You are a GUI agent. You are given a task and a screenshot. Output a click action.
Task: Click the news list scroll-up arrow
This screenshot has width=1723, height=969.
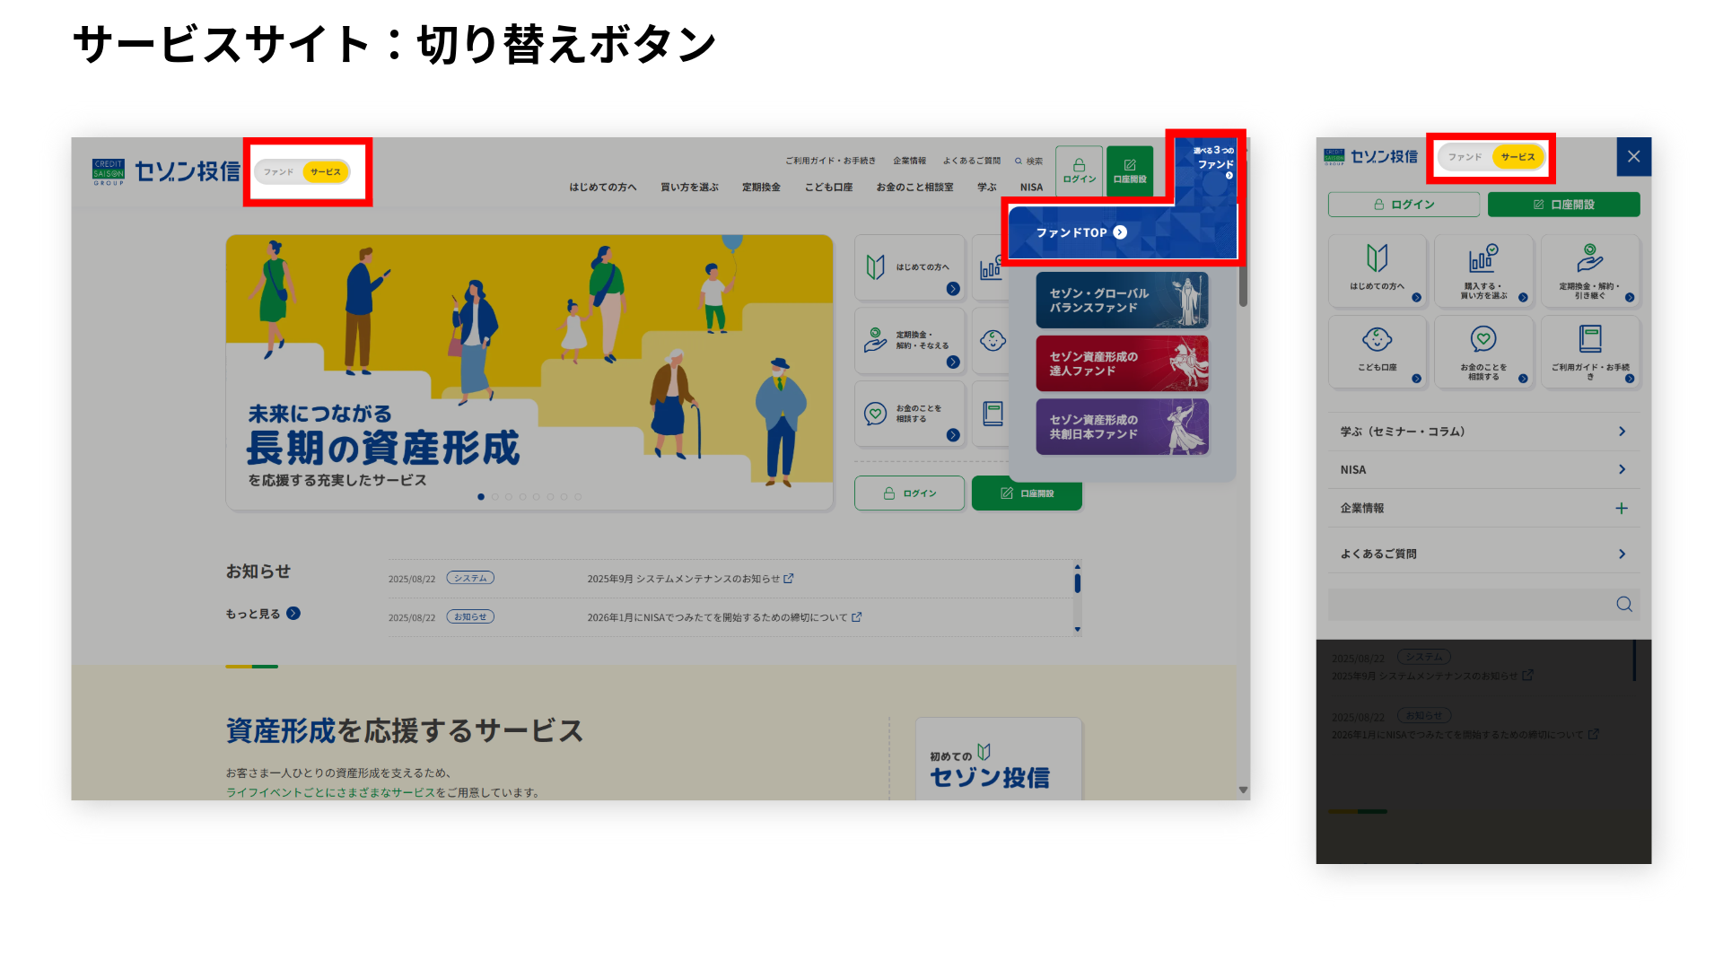1077,567
